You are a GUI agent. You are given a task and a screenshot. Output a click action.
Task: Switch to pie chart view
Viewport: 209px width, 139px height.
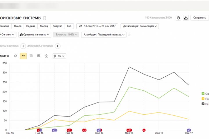pos(16,56)
